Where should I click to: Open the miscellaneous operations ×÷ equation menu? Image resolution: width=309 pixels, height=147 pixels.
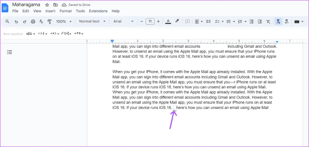coord(42,34)
